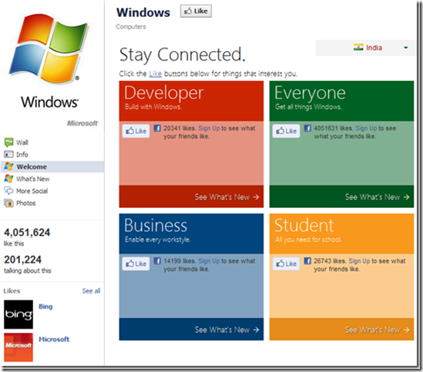
Task: Click the Photos icon in sidebar
Action: [x=8, y=203]
